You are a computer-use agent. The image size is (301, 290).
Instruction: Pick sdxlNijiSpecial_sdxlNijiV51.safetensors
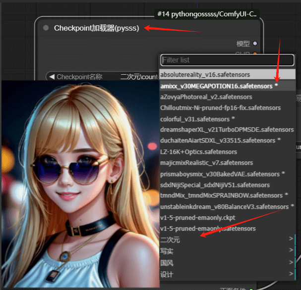pyautogui.click(x=227, y=185)
